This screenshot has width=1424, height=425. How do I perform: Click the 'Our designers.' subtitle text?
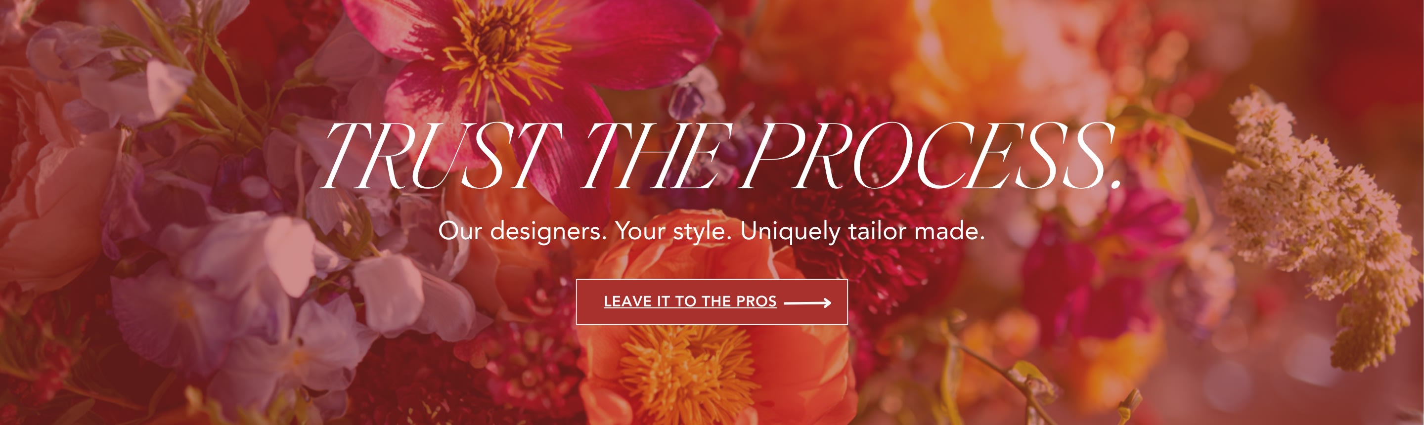tap(523, 231)
